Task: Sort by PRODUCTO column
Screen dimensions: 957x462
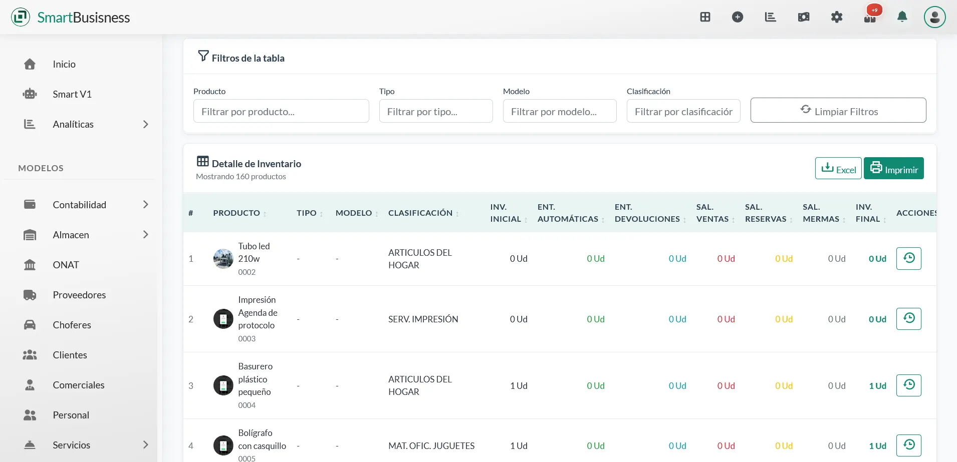Action: 240,213
